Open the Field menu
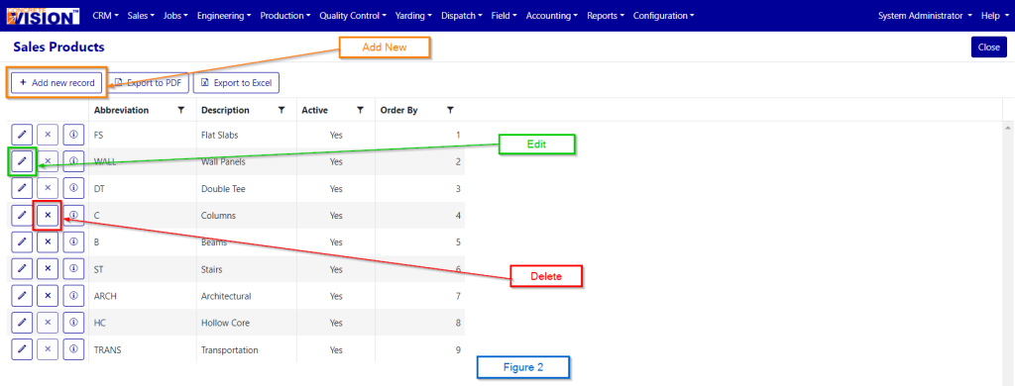The width and height of the screenshot is (1015, 386). tap(504, 16)
